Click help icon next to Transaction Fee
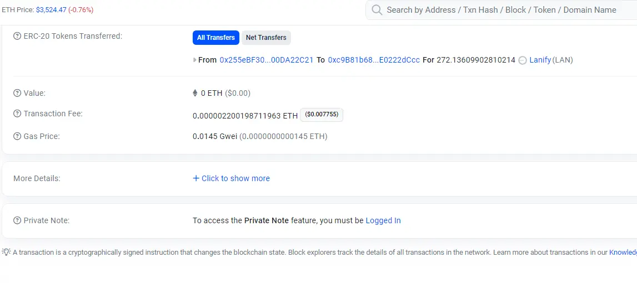This screenshot has height=283, width=637. pyautogui.click(x=17, y=114)
